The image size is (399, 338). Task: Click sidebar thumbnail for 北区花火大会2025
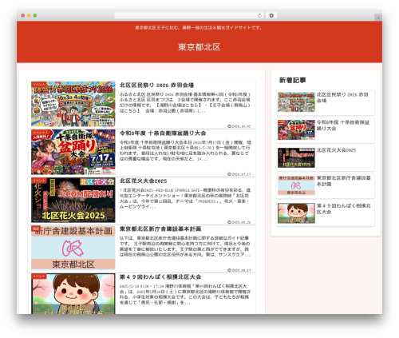coord(296,157)
